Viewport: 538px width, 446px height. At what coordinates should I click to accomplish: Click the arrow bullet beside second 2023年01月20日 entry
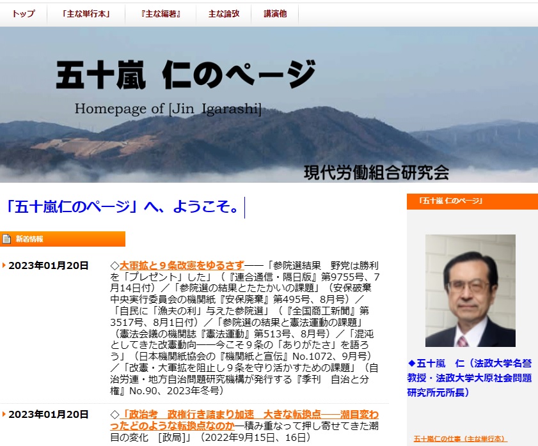[x=4, y=414]
